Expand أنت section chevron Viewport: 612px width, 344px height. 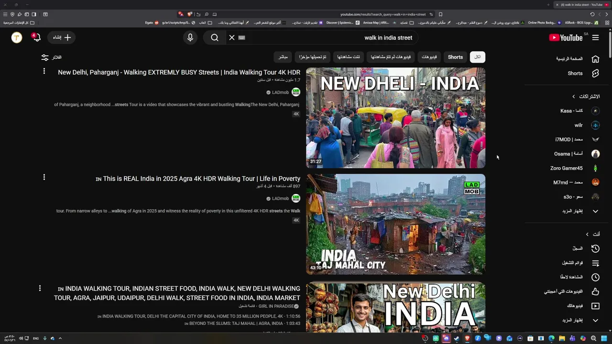tap(587, 234)
